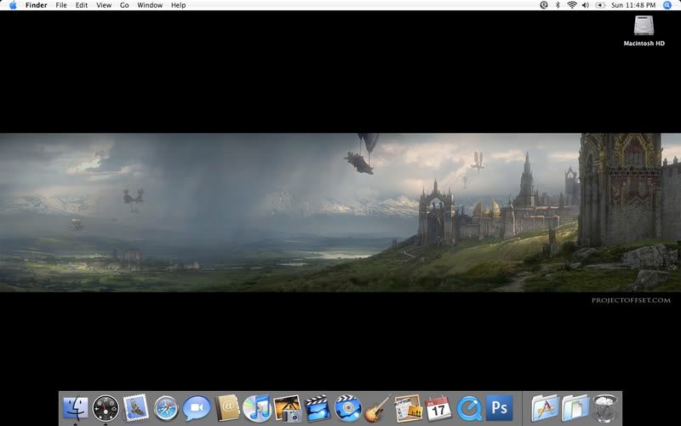Image resolution: width=681 pixels, height=426 pixels.
Task: Launch Photoshop Ps icon
Action: point(499,408)
